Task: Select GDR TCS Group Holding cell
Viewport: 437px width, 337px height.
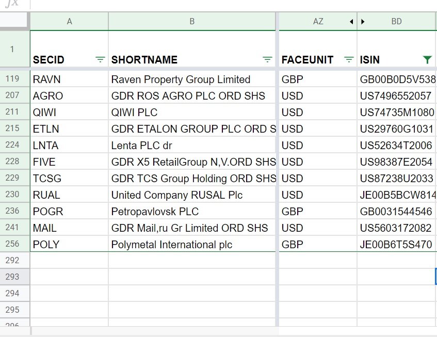Action: coord(192,178)
